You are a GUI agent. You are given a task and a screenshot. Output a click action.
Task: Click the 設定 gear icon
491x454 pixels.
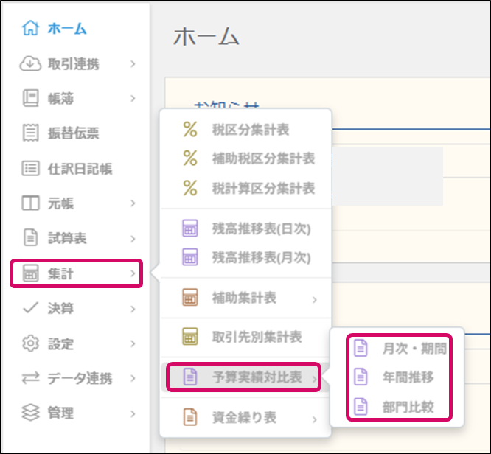30,343
